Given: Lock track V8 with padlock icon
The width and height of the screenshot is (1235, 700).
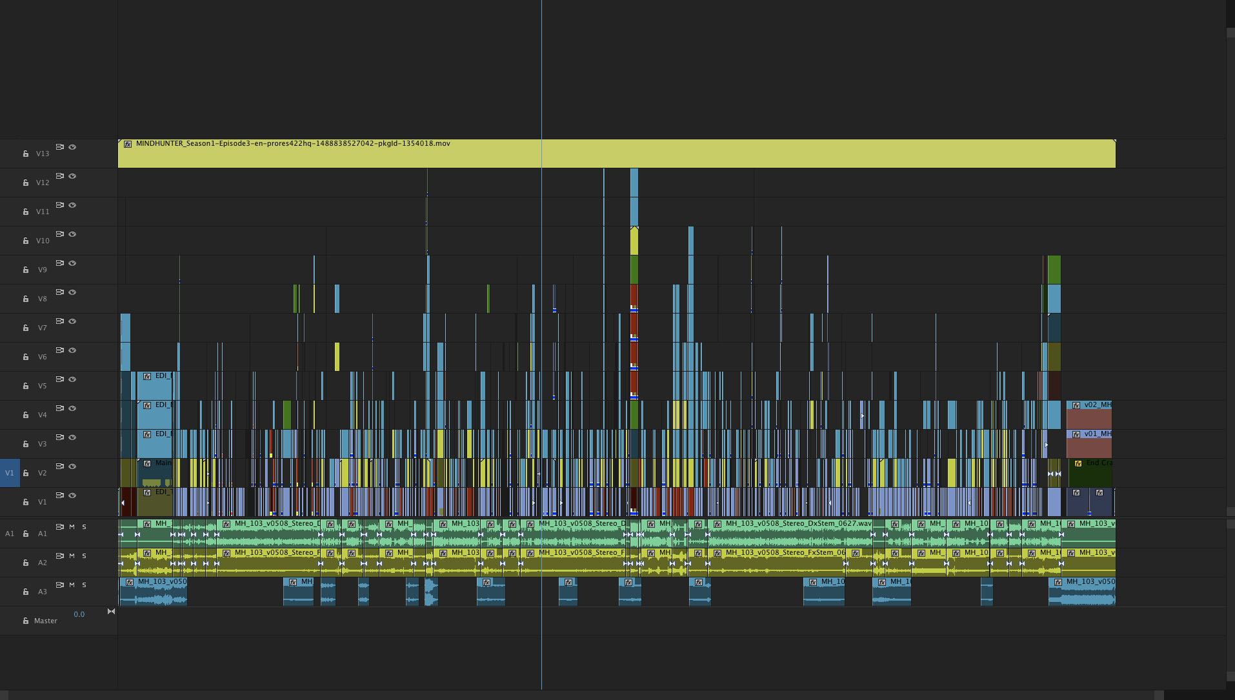Looking at the screenshot, I should [26, 299].
